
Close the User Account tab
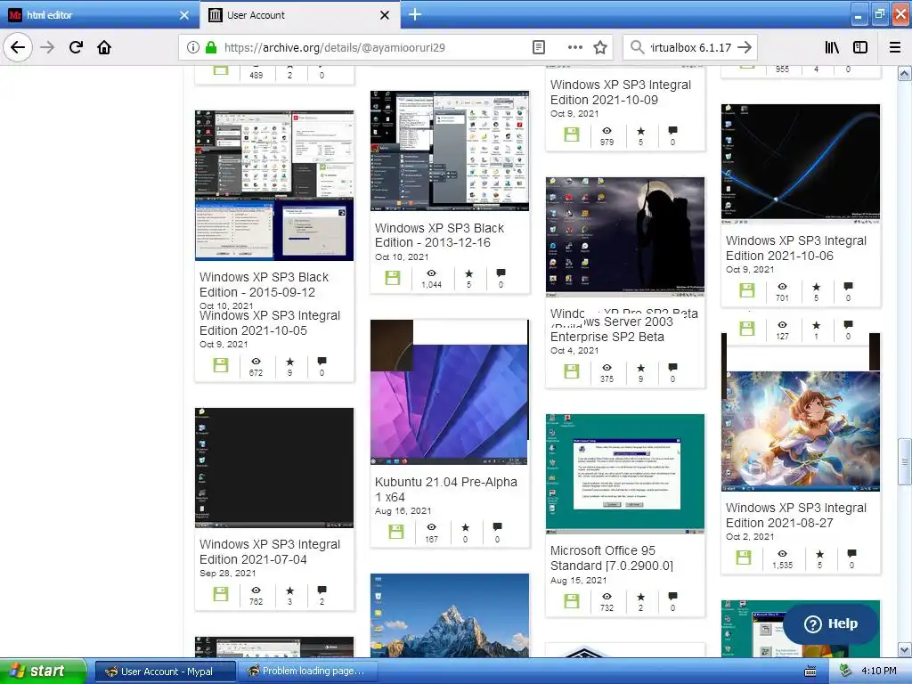coord(385,15)
